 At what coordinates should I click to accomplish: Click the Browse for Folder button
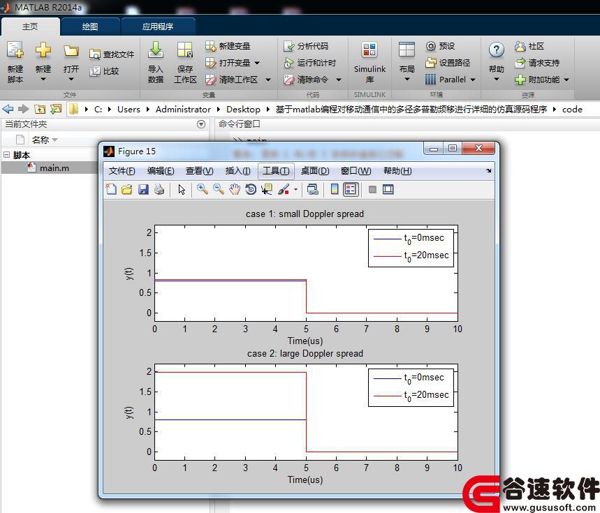tap(56, 110)
